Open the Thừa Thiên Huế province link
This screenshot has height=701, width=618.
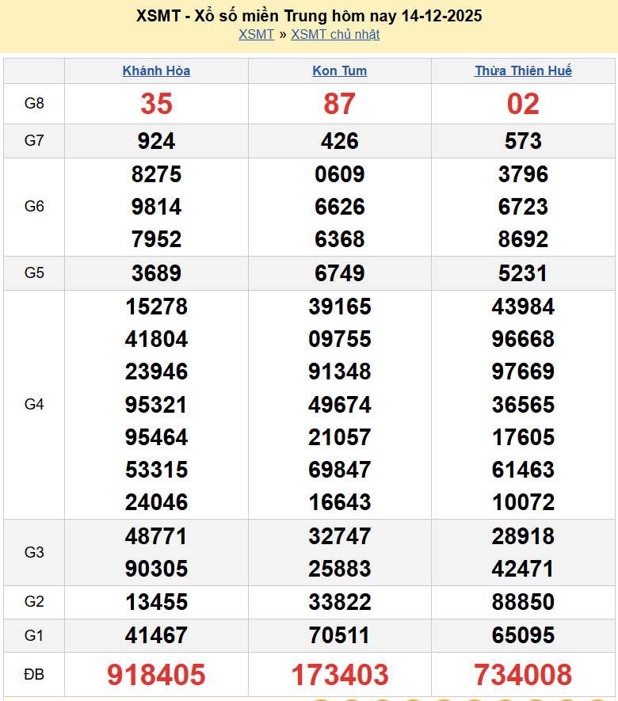[x=523, y=70]
